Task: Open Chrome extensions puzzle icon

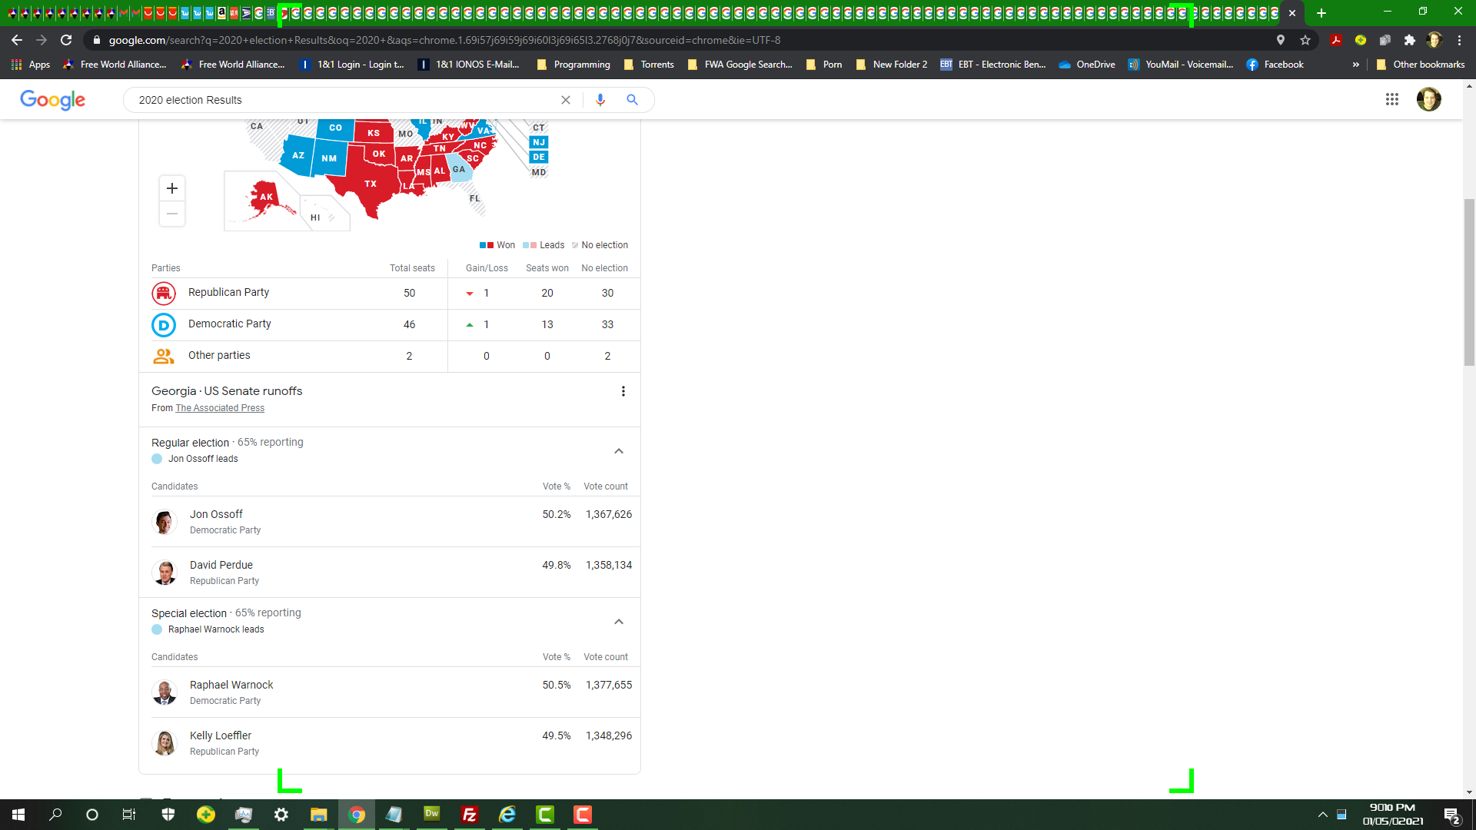Action: coord(1410,40)
